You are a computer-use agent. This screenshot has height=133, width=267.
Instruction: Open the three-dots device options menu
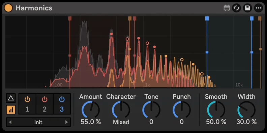259,8
